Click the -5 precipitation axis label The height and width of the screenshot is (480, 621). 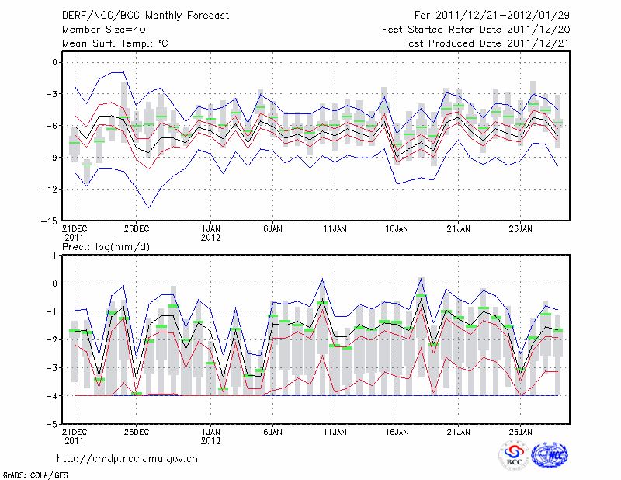(50, 425)
